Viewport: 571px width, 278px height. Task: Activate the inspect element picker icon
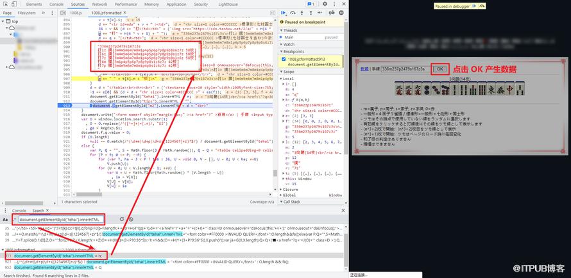tap(5, 4)
